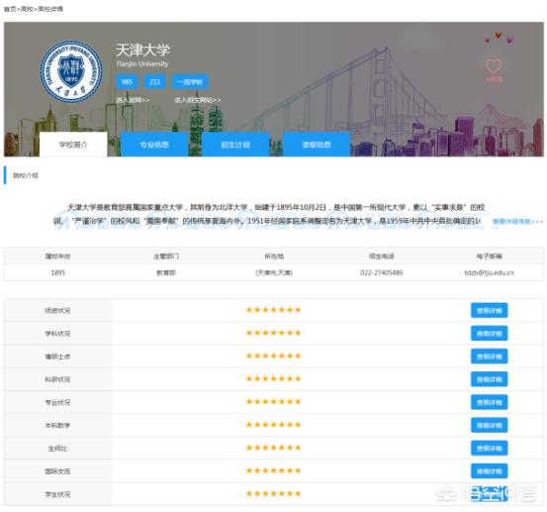Click the star rating in 本科教学 row
The image size is (547, 512).
point(273,425)
